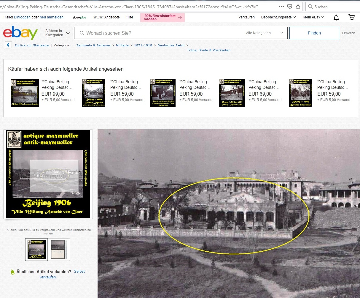Bookmark page with the star icon
The image size is (360, 298).
[298, 7]
